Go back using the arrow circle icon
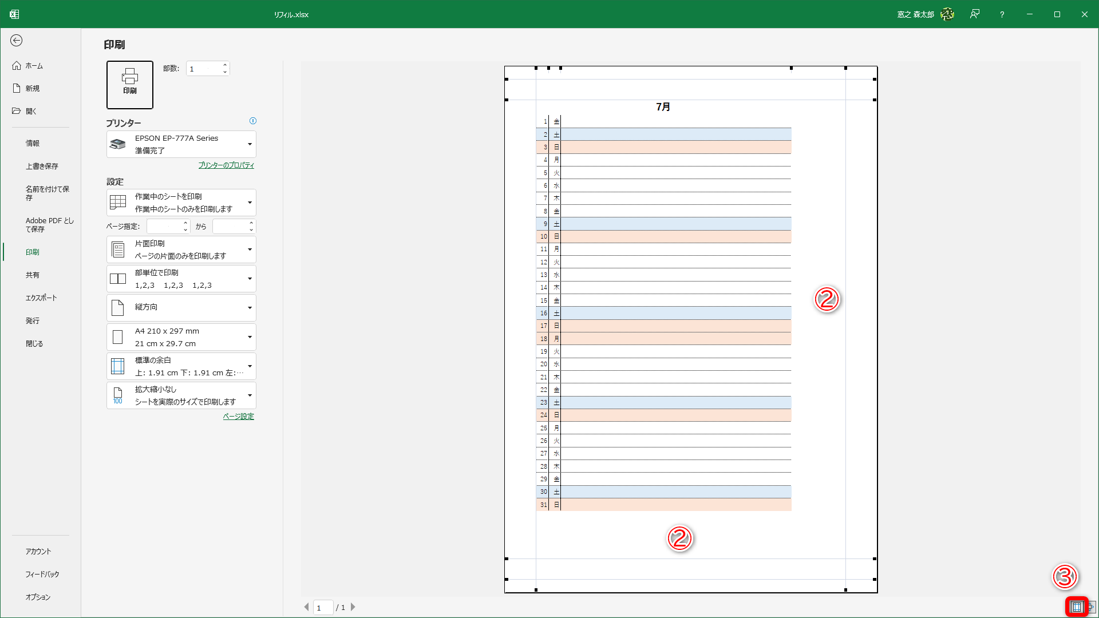This screenshot has height=618, width=1099. [17, 40]
